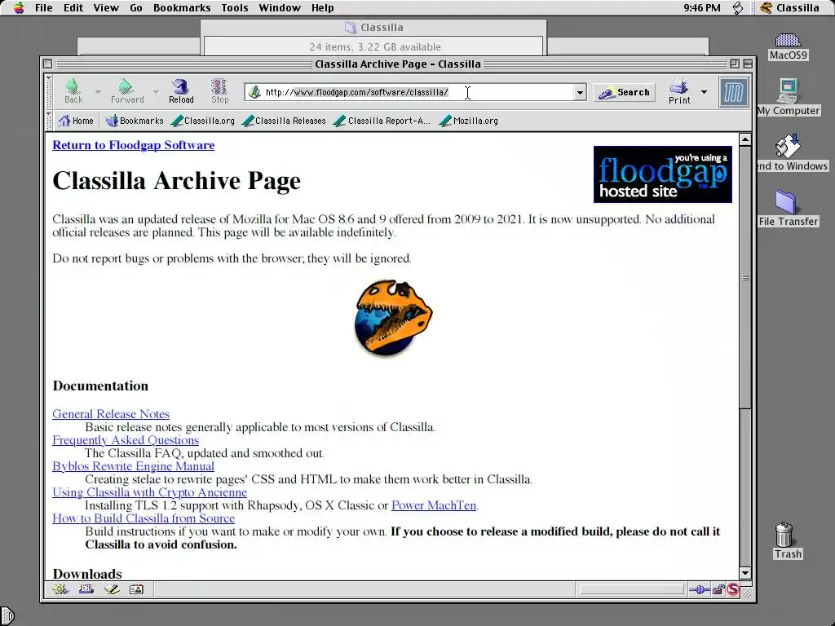
Task: Open the Classilla Releases bookmark
Action: [284, 121]
